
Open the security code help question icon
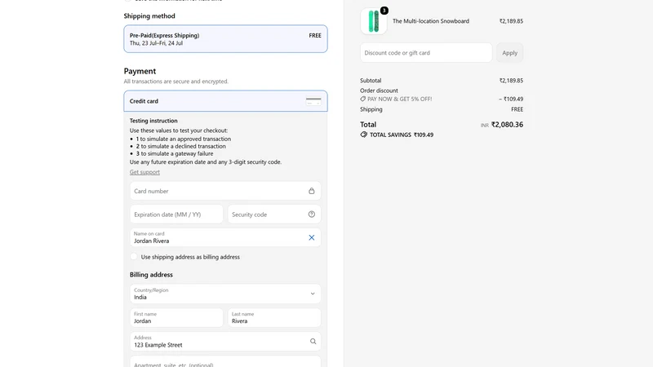pyautogui.click(x=312, y=214)
